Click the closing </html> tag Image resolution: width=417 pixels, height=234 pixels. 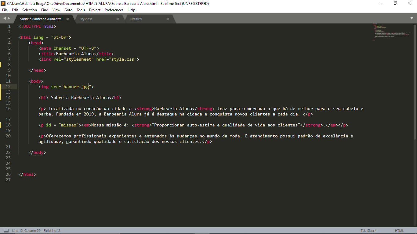[27, 174]
